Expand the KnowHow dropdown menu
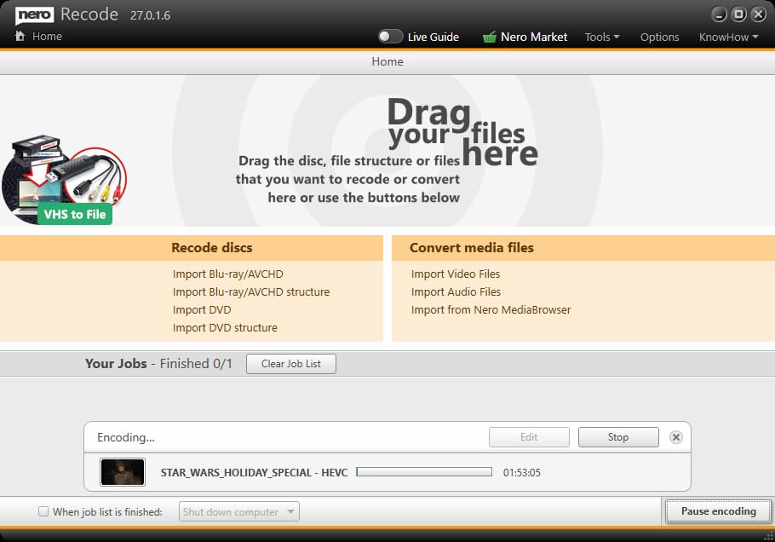Viewport: 775px width, 542px height. coord(728,37)
